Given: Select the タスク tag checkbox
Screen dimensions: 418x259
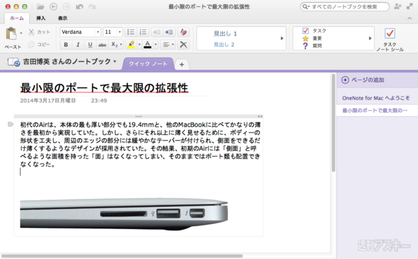Looking at the screenshot, I should [306, 31].
